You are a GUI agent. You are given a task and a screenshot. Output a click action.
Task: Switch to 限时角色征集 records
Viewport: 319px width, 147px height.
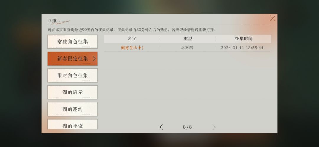click(x=72, y=76)
